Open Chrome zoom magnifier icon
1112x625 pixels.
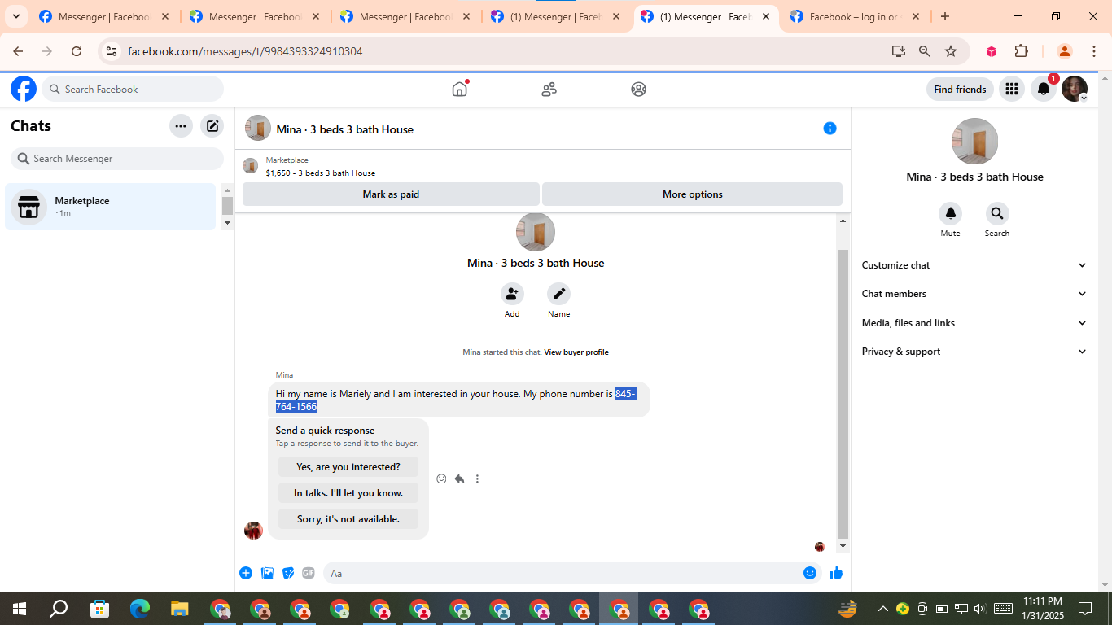[x=925, y=51]
